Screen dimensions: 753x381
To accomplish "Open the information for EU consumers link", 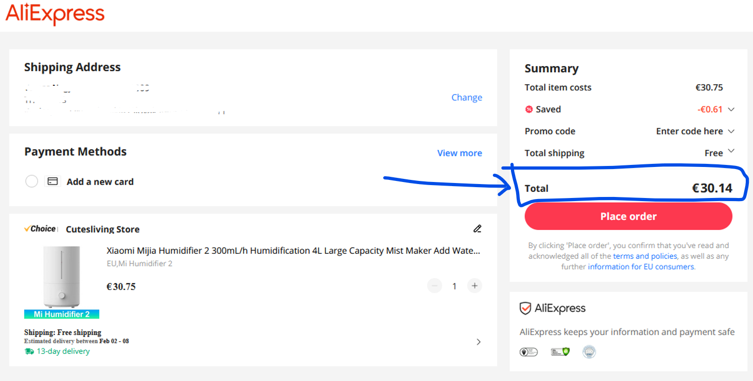I will click(x=641, y=267).
